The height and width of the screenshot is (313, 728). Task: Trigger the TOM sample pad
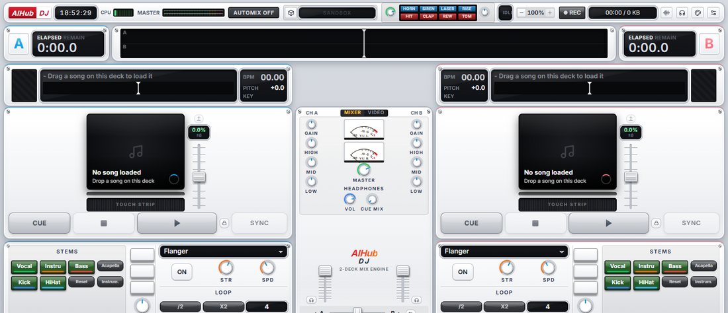click(x=467, y=17)
